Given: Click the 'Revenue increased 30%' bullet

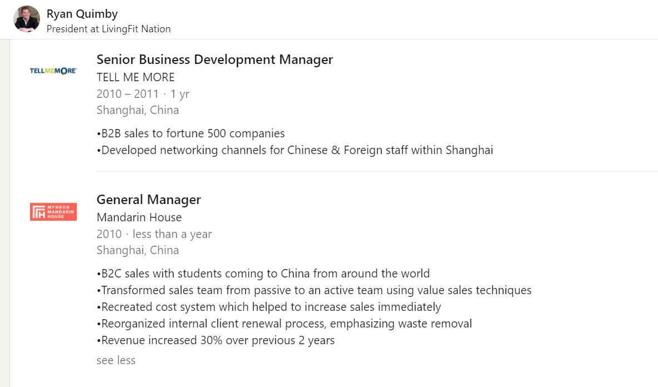Looking at the screenshot, I should point(216,340).
